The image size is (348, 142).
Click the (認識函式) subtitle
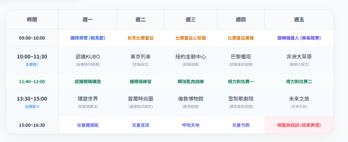(x=140, y=65)
